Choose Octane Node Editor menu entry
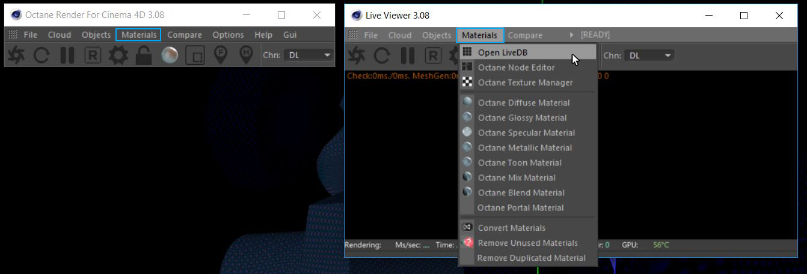 pyautogui.click(x=528, y=68)
